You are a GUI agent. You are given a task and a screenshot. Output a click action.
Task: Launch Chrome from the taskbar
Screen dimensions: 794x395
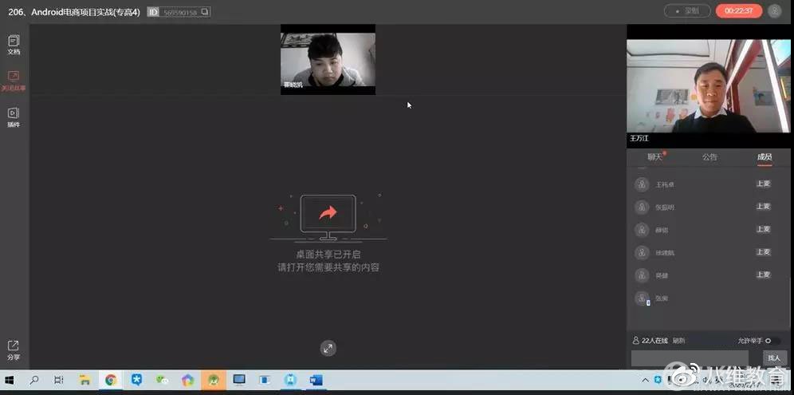click(111, 381)
